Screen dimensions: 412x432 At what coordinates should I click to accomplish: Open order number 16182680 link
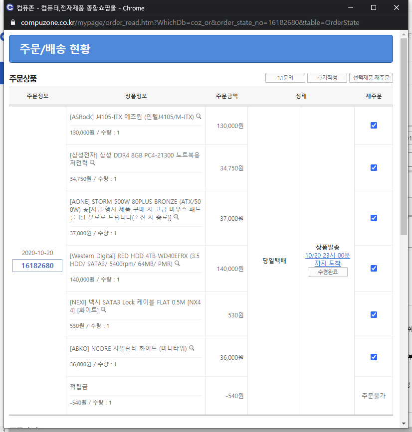(37, 266)
